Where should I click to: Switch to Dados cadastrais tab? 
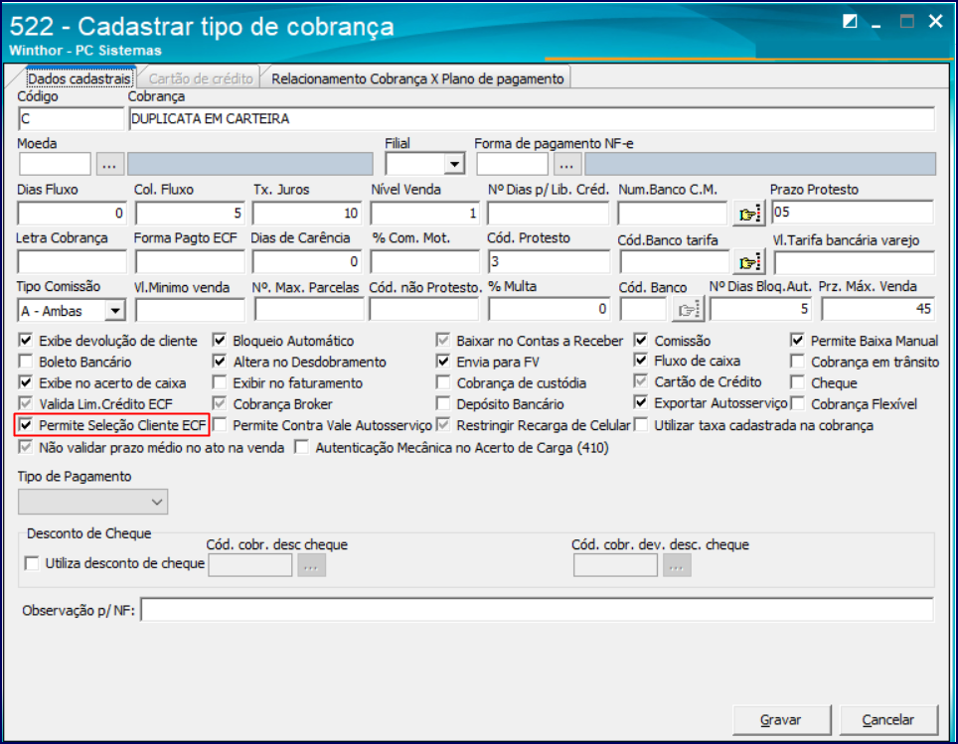click(80, 78)
